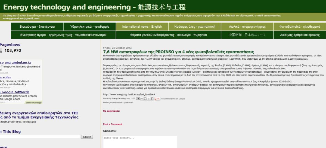Click the Google +1 button
The height and width of the screenshot is (148, 326).
[x=157, y=99]
